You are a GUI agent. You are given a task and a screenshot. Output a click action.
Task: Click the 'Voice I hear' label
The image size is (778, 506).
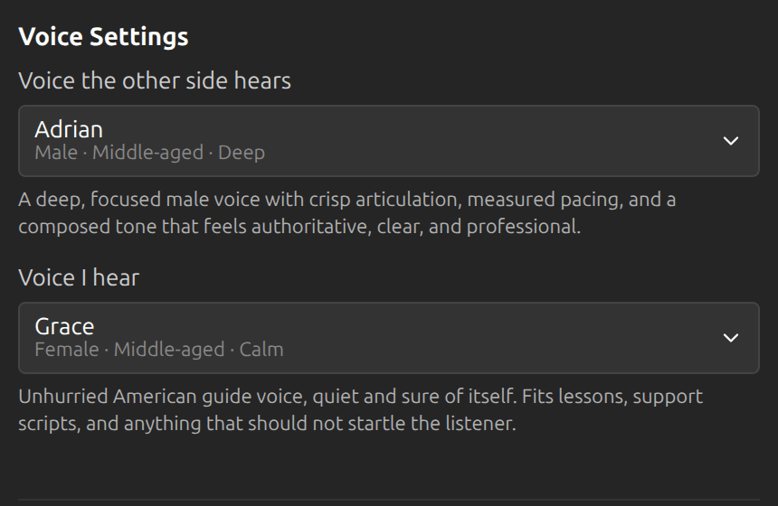(79, 277)
